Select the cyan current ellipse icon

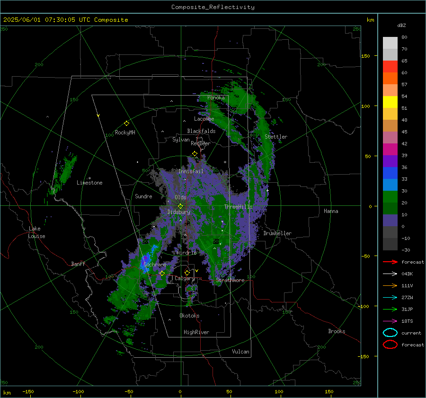tap(390, 333)
